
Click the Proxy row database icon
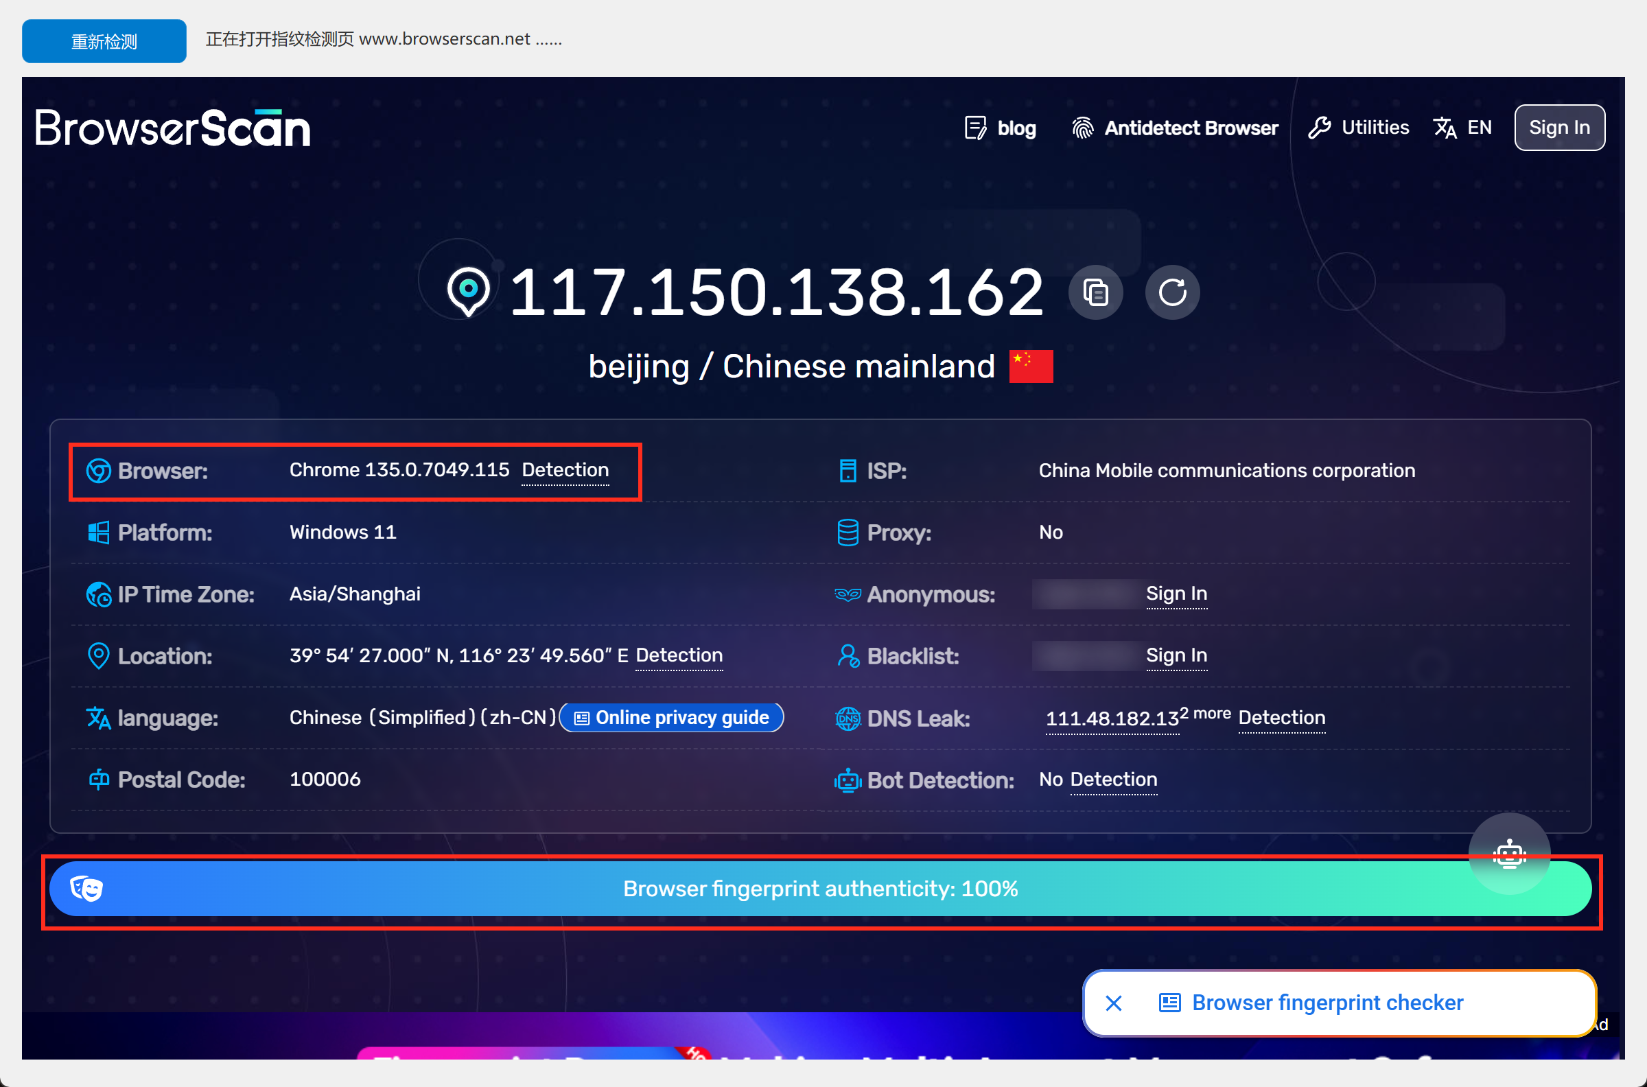[848, 533]
